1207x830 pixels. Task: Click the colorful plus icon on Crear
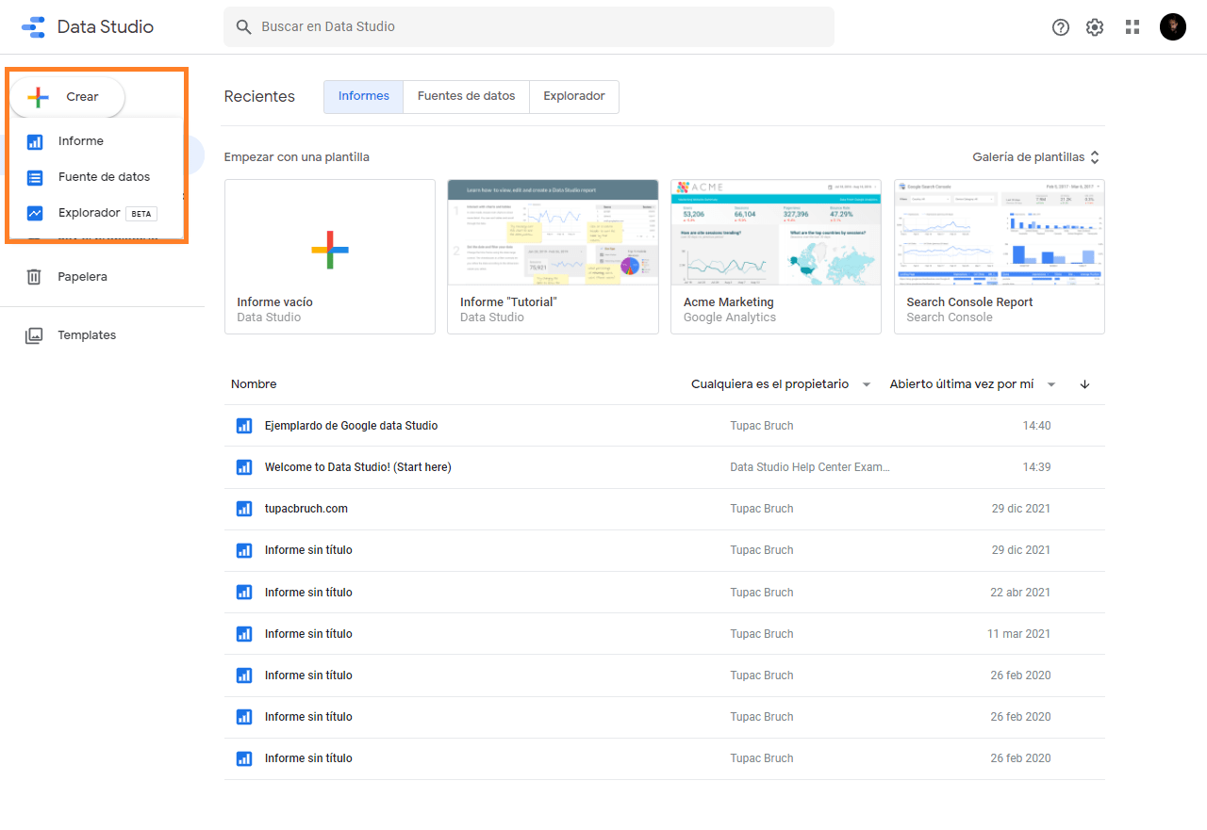tap(38, 97)
